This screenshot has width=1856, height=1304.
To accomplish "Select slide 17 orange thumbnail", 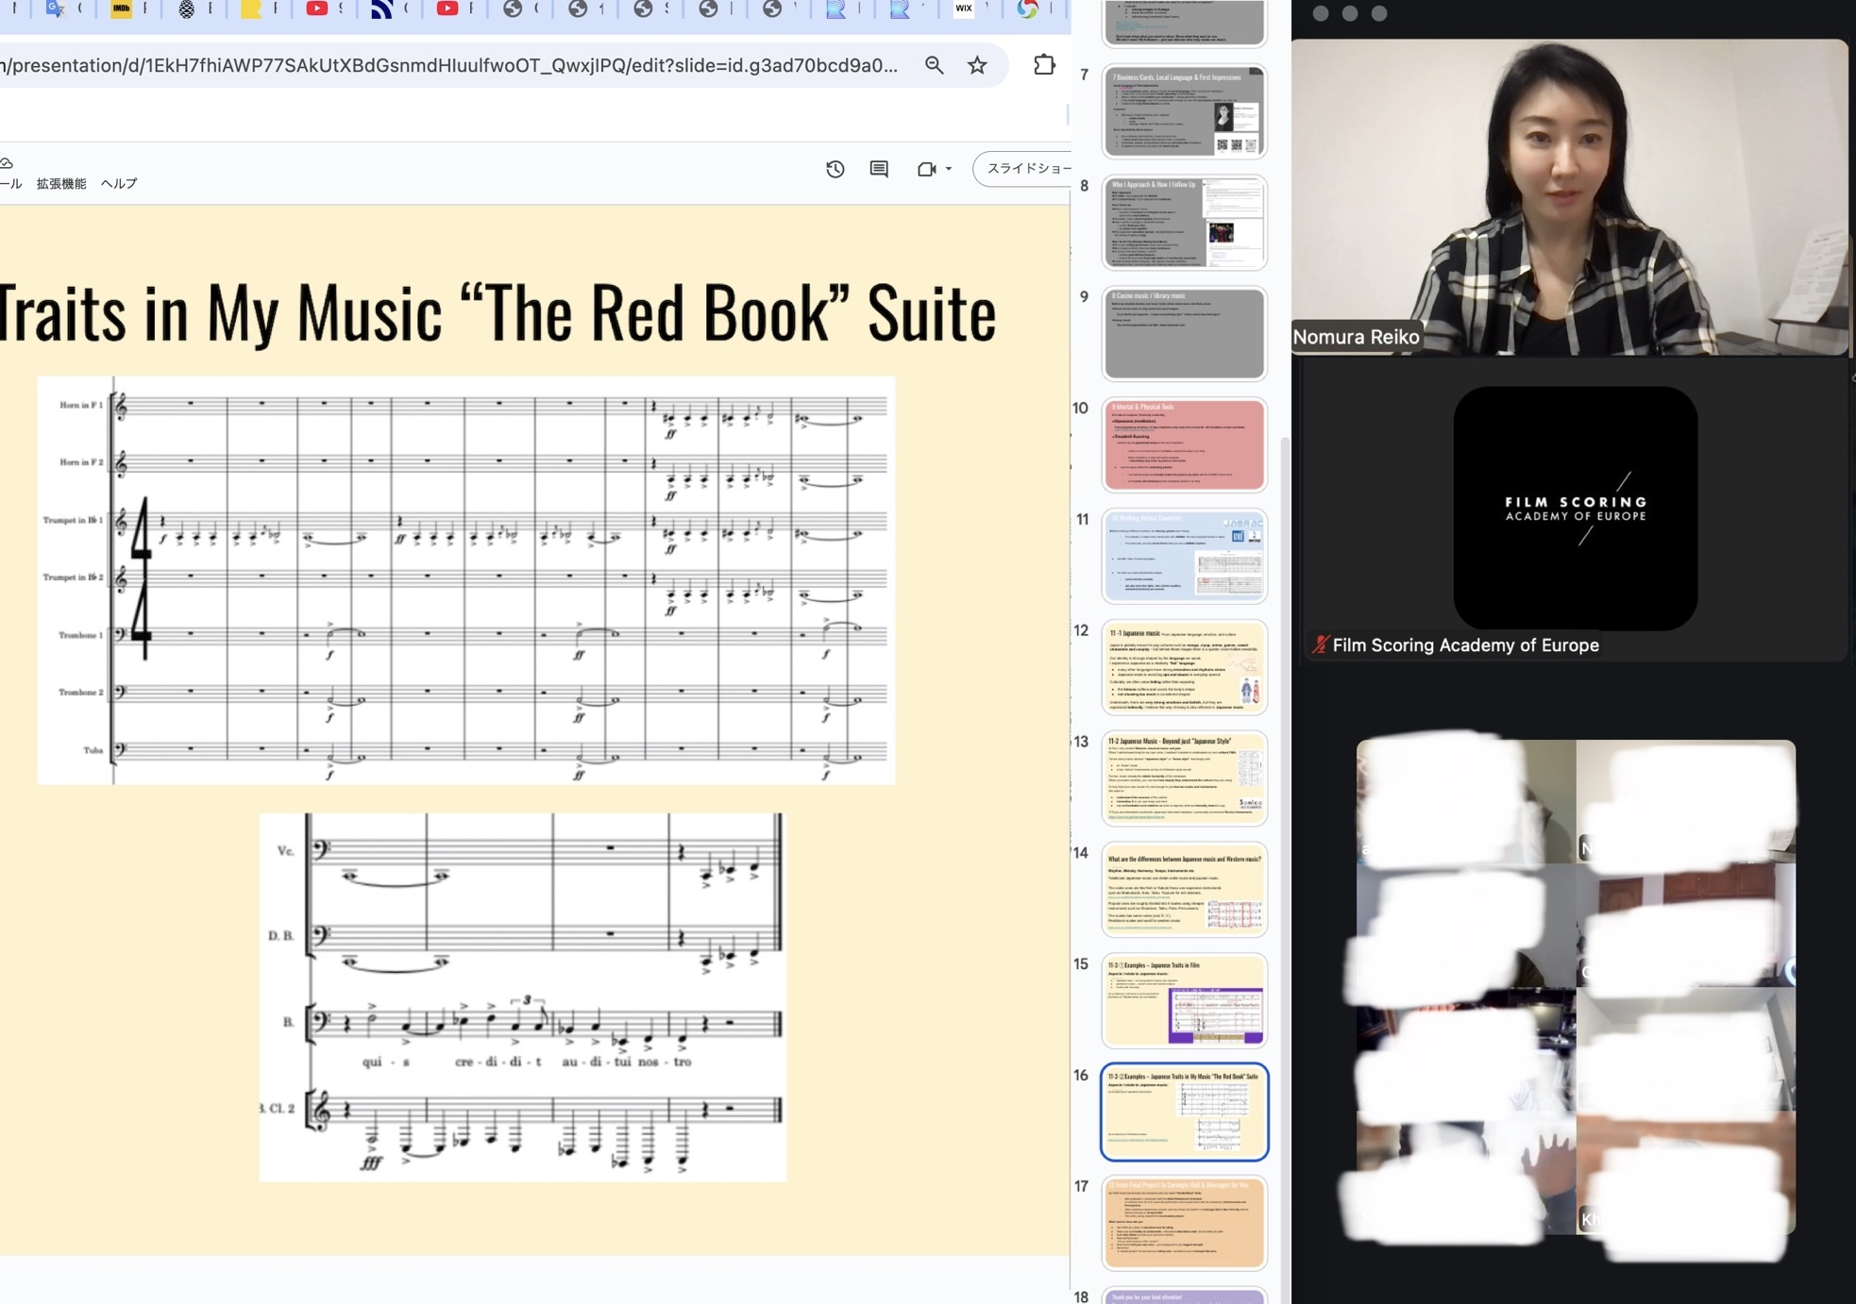I will click(1184, 1222).
